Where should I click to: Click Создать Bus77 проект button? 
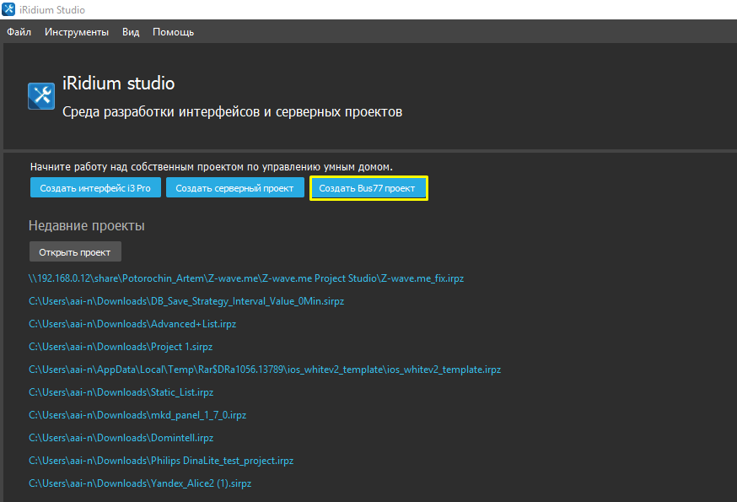[368, 188]
